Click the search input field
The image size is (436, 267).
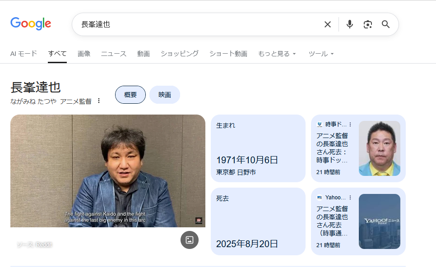[x=199, y=24]
